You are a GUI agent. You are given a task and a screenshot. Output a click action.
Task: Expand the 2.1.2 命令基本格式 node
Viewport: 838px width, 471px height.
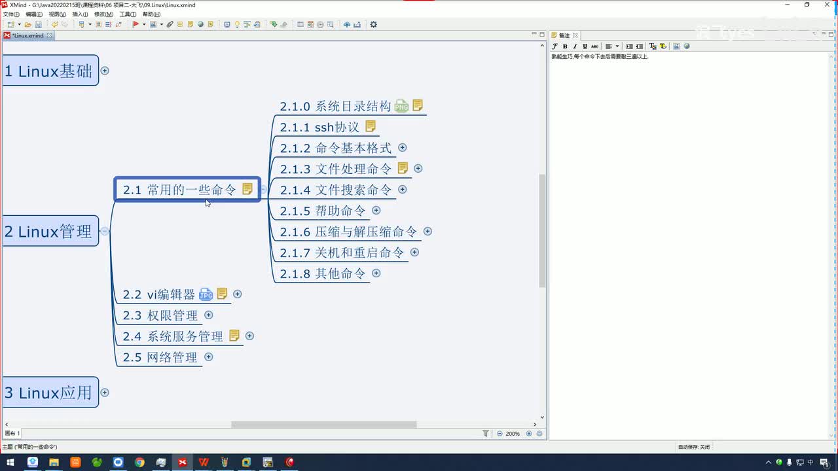tap(403, 148)
